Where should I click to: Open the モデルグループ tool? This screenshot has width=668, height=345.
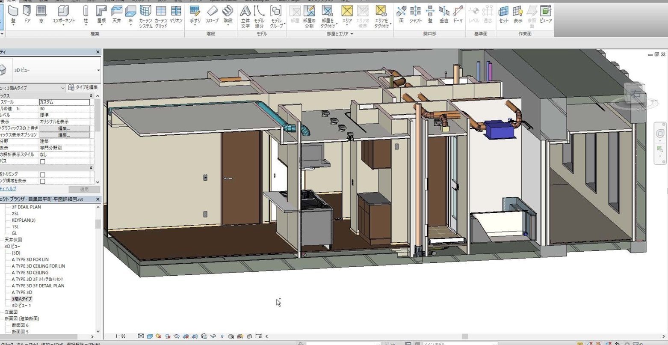click(276, 17)
